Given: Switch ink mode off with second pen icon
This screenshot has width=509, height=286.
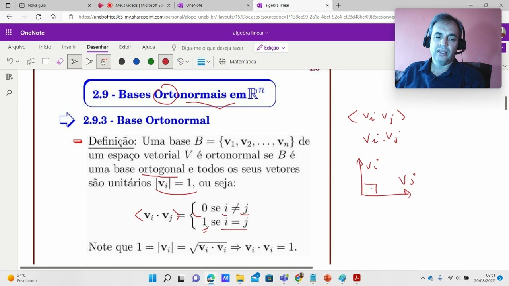Looking at the screenshot, I should [89, 62].
